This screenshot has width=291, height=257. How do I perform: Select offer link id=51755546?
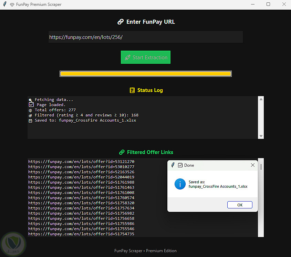(x=81, y=229)
